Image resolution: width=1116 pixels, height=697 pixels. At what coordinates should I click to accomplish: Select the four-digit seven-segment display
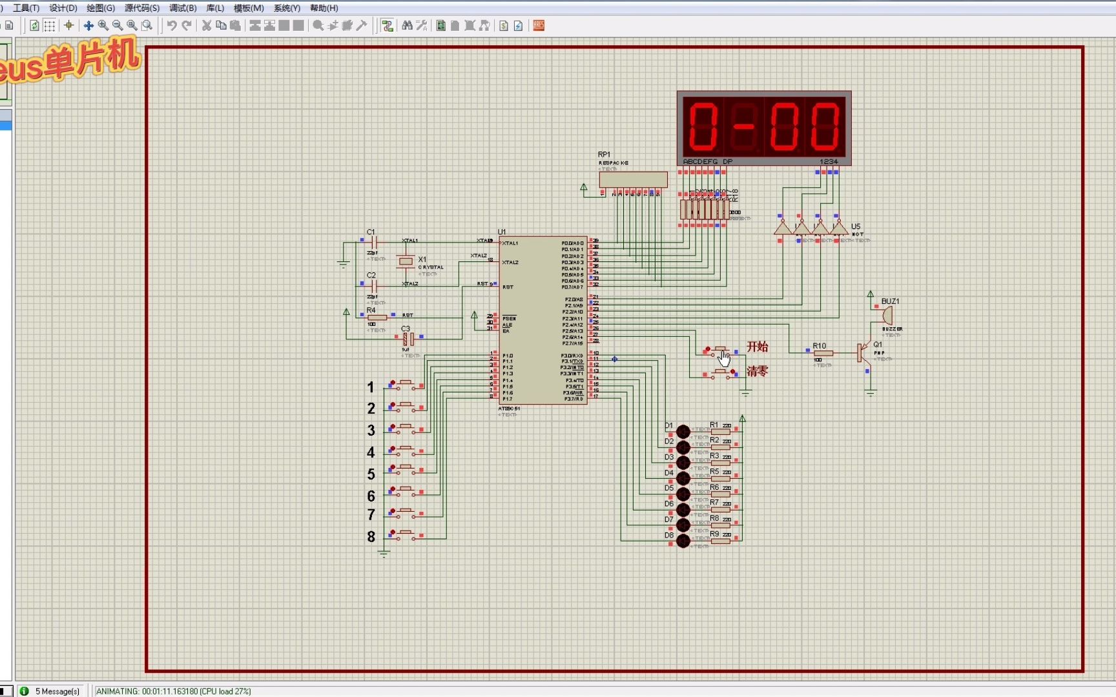(x=764, y=128)
